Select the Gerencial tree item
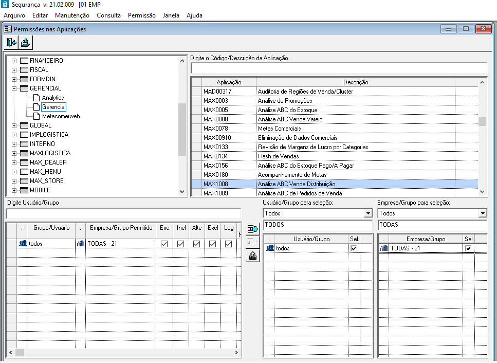Viewport: 497px width, 363px height. (x=54, y=107)
